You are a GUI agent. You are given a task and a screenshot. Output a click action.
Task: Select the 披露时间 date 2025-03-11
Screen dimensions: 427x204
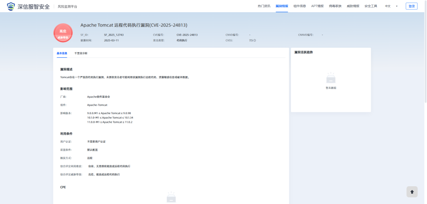point(111,40)
